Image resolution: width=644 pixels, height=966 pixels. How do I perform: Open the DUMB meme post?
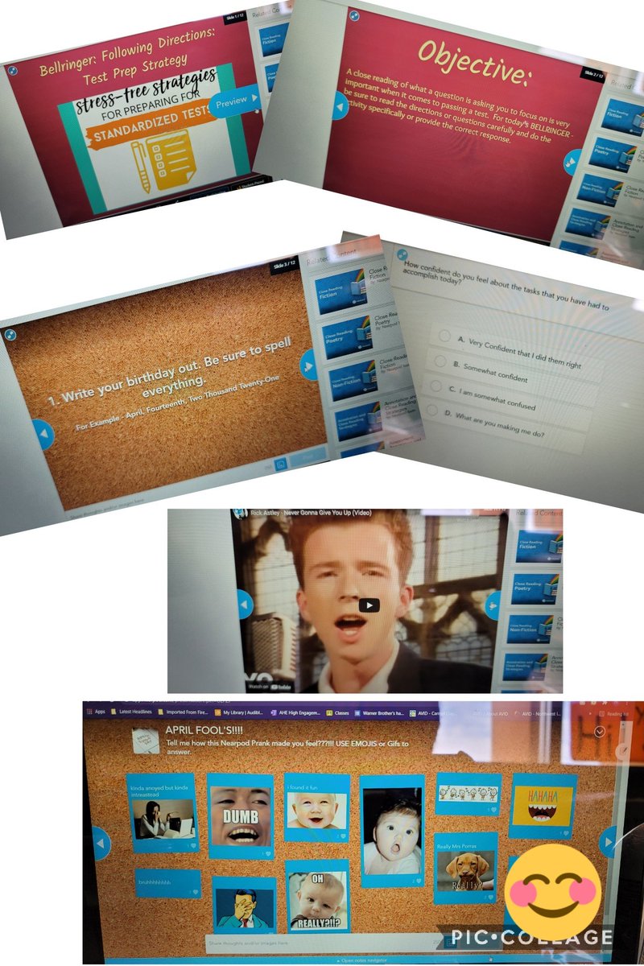click(x=240, y=816)
